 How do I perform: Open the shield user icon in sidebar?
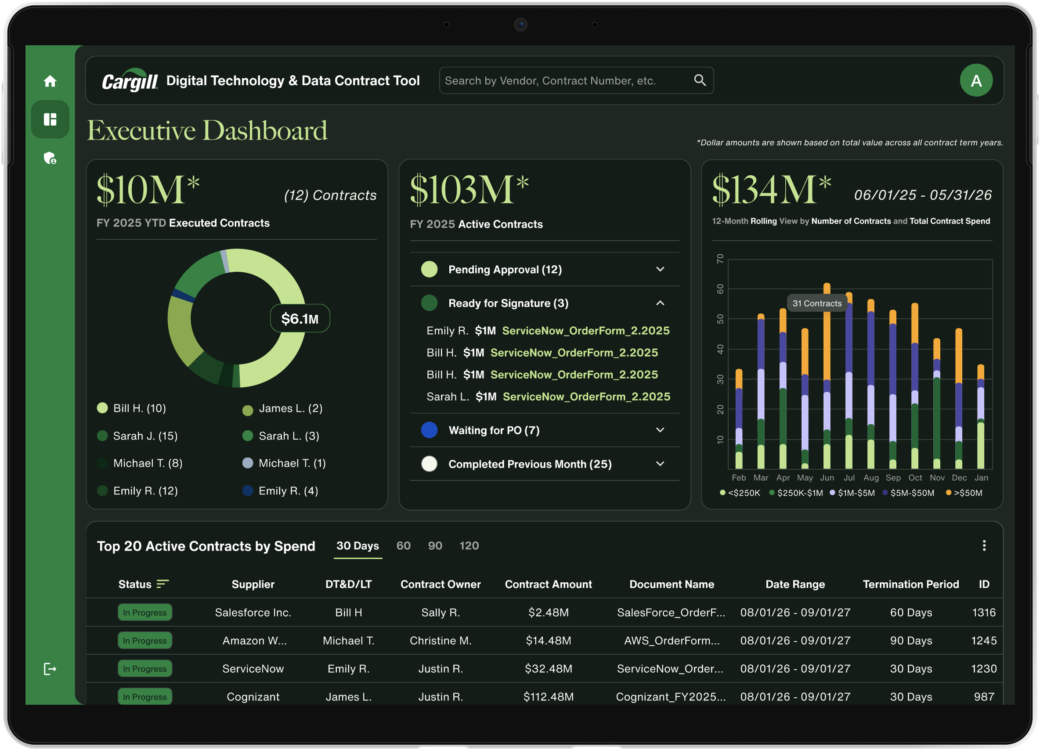coord(50,158)
